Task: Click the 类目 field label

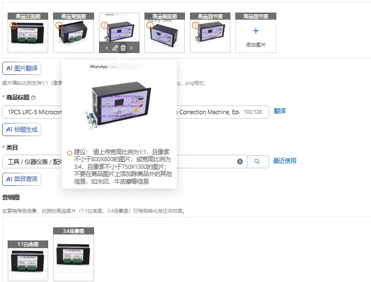Action: 12,148
